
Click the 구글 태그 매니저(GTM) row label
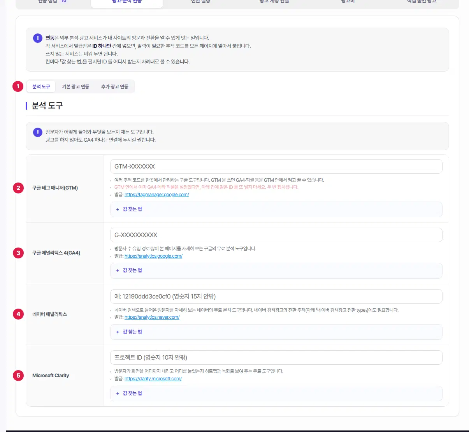tap(55, 188)
